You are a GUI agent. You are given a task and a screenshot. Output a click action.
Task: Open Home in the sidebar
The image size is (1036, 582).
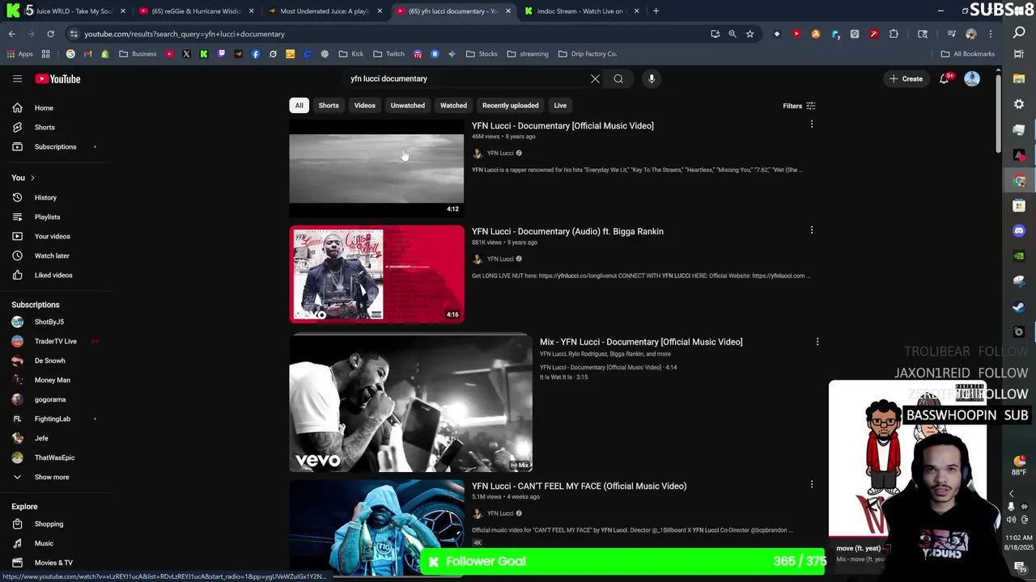point(45,108)
